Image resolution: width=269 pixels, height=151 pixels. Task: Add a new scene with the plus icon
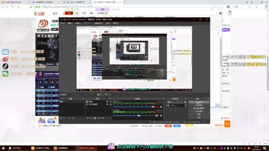[x=61, y=118]
